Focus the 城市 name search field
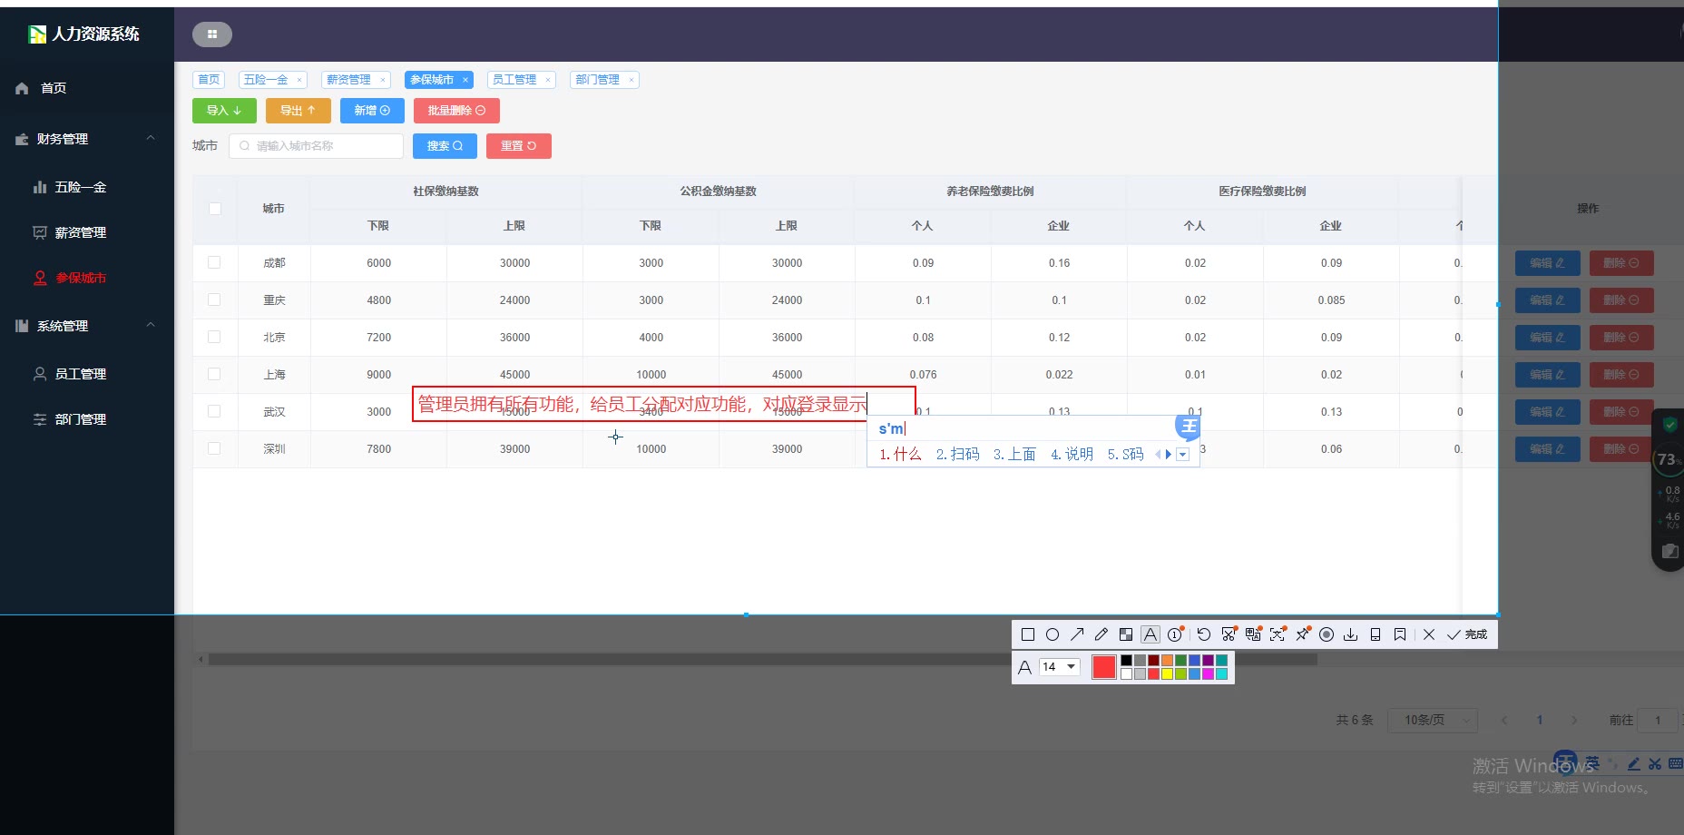1684x835 pixels. tap(318, 146)
